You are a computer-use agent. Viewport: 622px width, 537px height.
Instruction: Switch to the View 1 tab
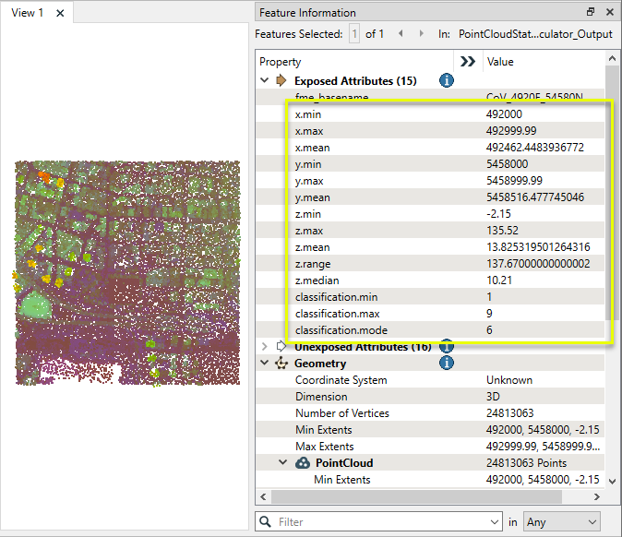click(27, 13)
